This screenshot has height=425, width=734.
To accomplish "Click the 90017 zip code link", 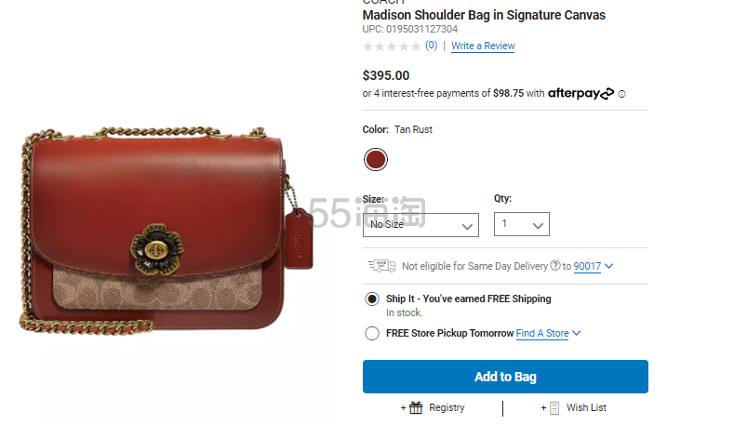I will (587, 266).
